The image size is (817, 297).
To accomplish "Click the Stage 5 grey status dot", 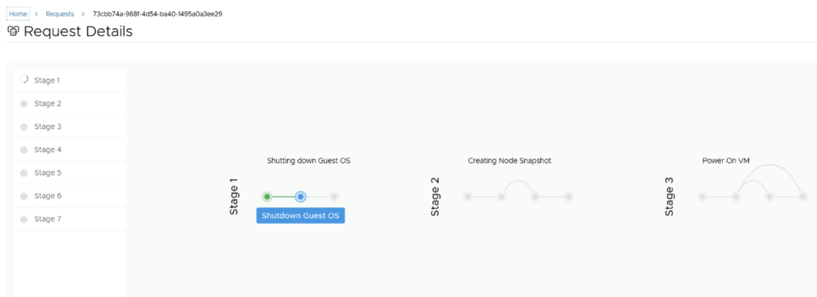I will coord(23,174).
